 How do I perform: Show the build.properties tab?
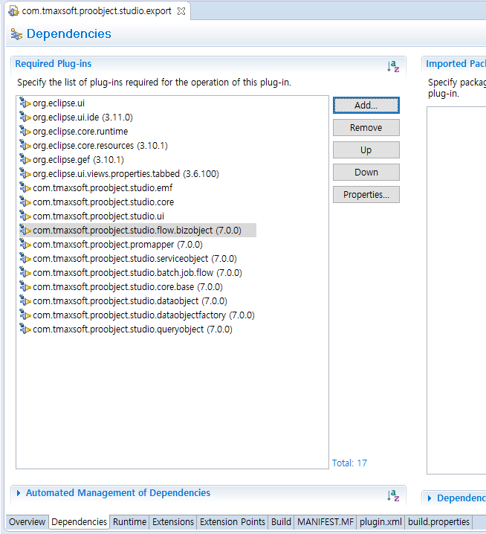438,522
